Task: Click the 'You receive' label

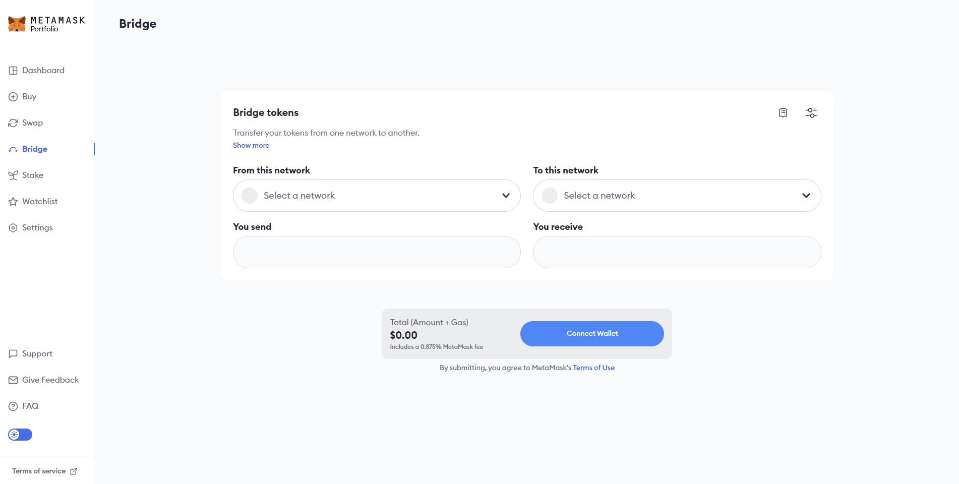Action: (558, 227)
